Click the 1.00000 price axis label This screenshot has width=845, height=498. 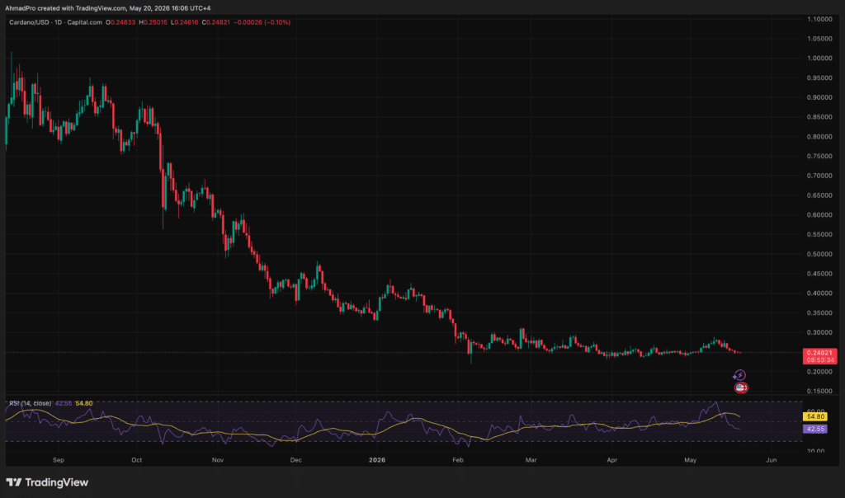click(x=819, y=59)
